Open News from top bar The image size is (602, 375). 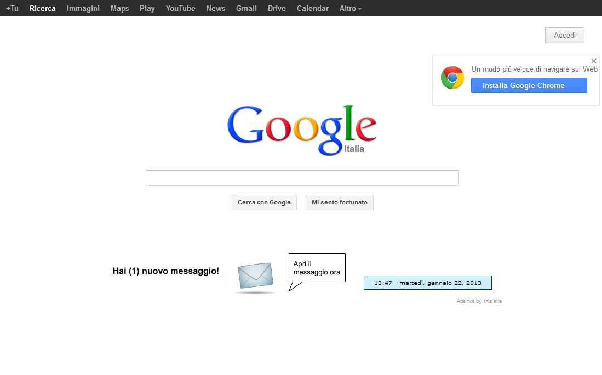pos(216,8)
